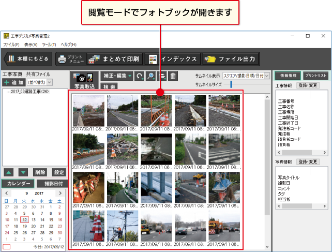Select the first photo thumbnail
Viewport: 332px width, 252px height.
click(88, 111)
